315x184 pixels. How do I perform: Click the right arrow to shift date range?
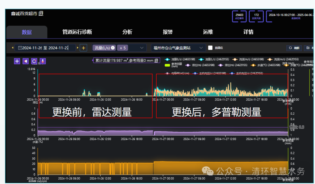click(x=77, y=47)
